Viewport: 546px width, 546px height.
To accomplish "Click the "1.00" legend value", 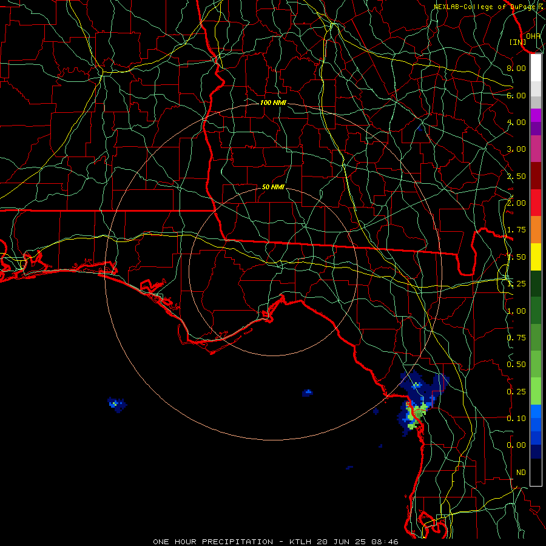I will click(516, 311).
